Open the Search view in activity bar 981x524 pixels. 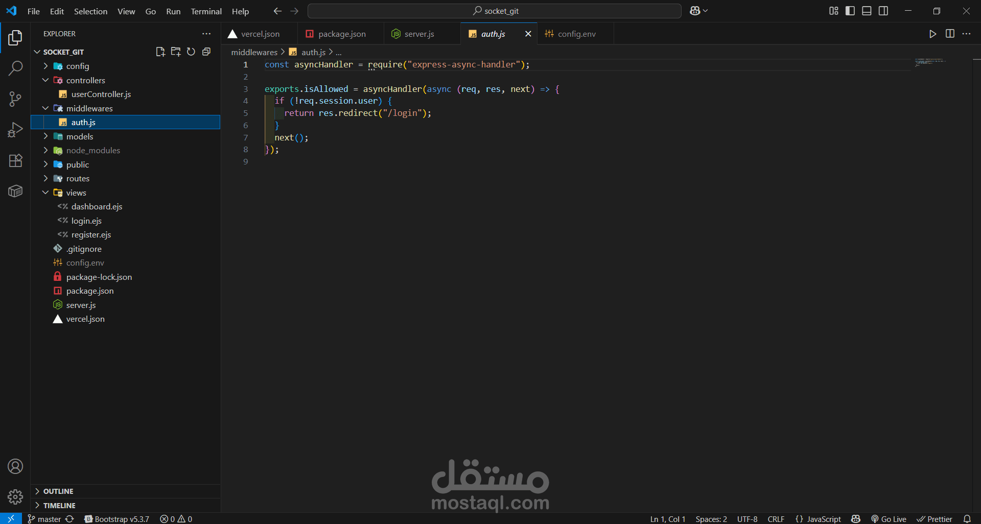coord(15,68)
